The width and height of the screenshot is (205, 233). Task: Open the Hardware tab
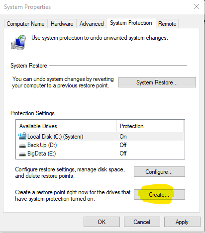[62, 24]
